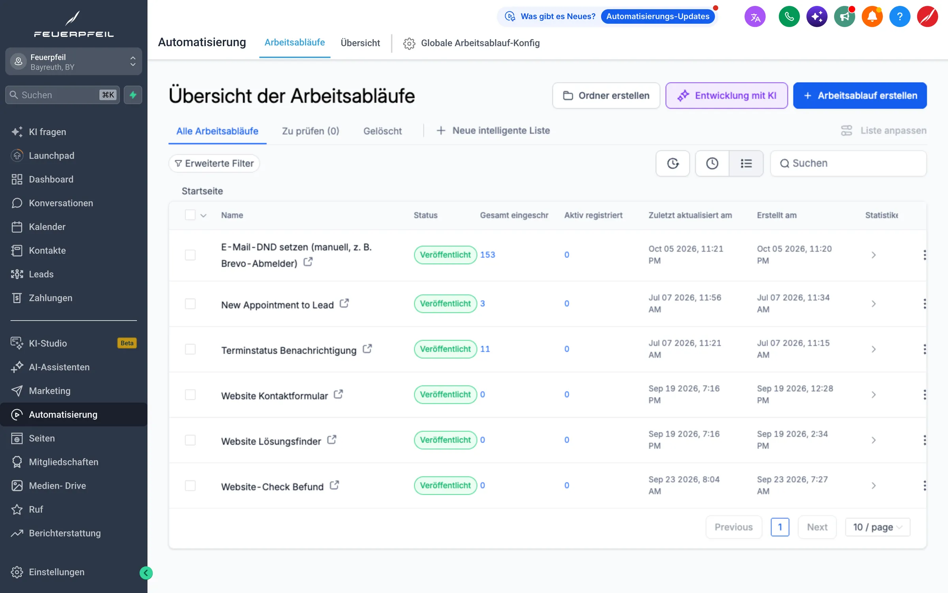
Task: Open the 10 / page dropdown
Action: click(x=877, y=527)
